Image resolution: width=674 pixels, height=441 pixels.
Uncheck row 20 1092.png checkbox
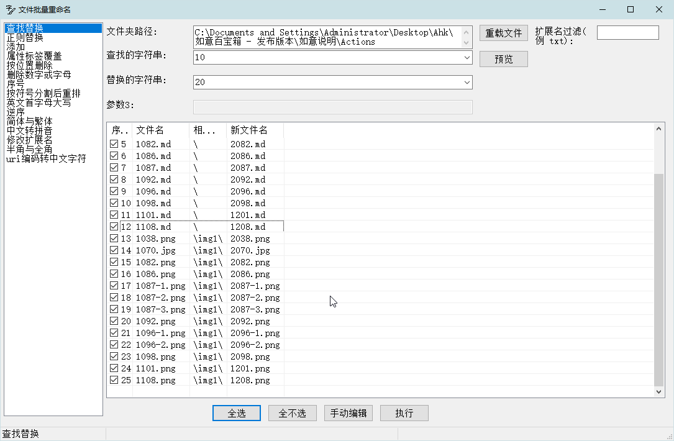(114, 321)
